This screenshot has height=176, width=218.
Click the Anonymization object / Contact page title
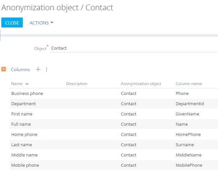click(57, 8)
